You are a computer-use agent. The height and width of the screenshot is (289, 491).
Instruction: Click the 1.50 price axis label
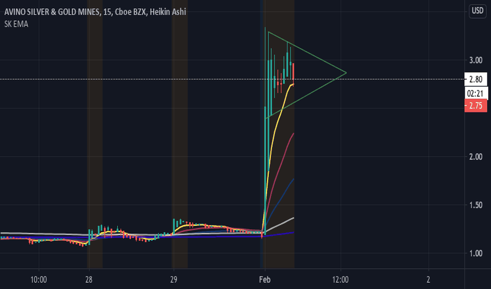pyautogui.click(x=476, y=205)
